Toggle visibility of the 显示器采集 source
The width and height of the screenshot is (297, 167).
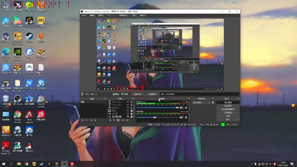point(128,117)
